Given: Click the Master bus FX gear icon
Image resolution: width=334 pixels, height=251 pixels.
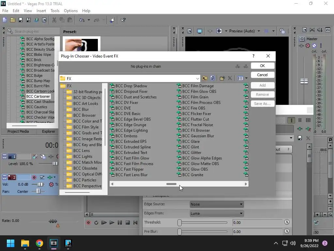Looking at the screenshot, I should point(308,45).
